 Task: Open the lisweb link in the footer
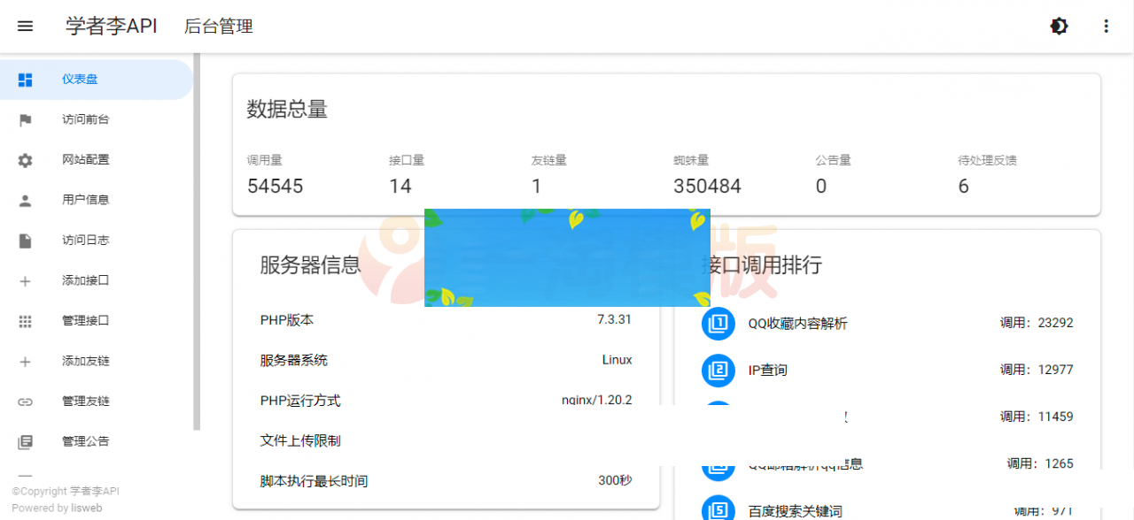[x=86, y=508]
